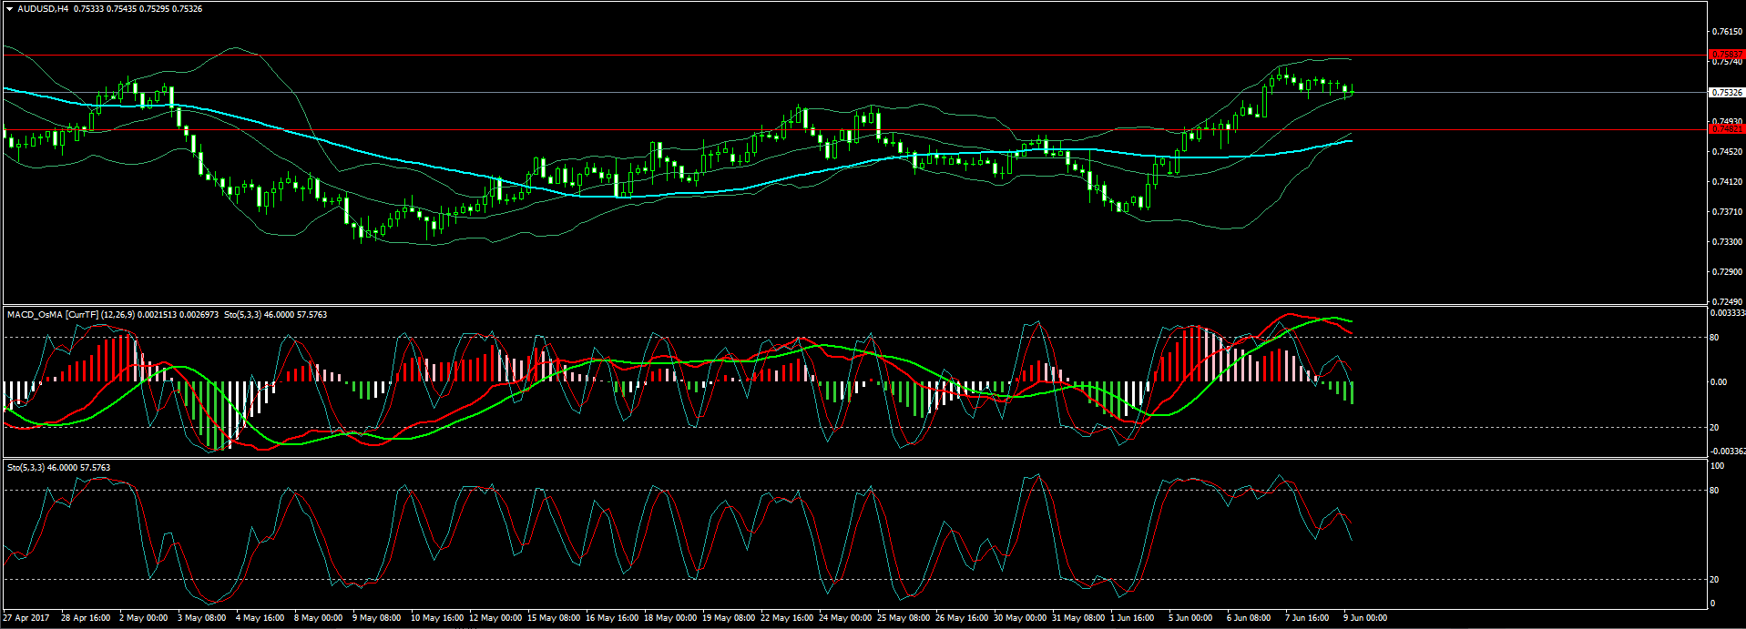The width and height of the screenshot is (1746, 629).
Task: Click the MACD_OsMA indicator label
Action: (x=35, y=315)
